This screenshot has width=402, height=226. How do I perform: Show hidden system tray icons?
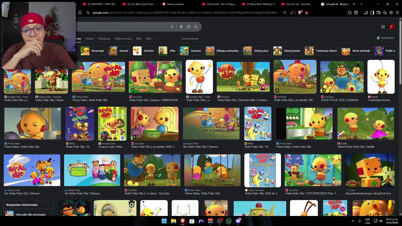[x=353, y=221]
